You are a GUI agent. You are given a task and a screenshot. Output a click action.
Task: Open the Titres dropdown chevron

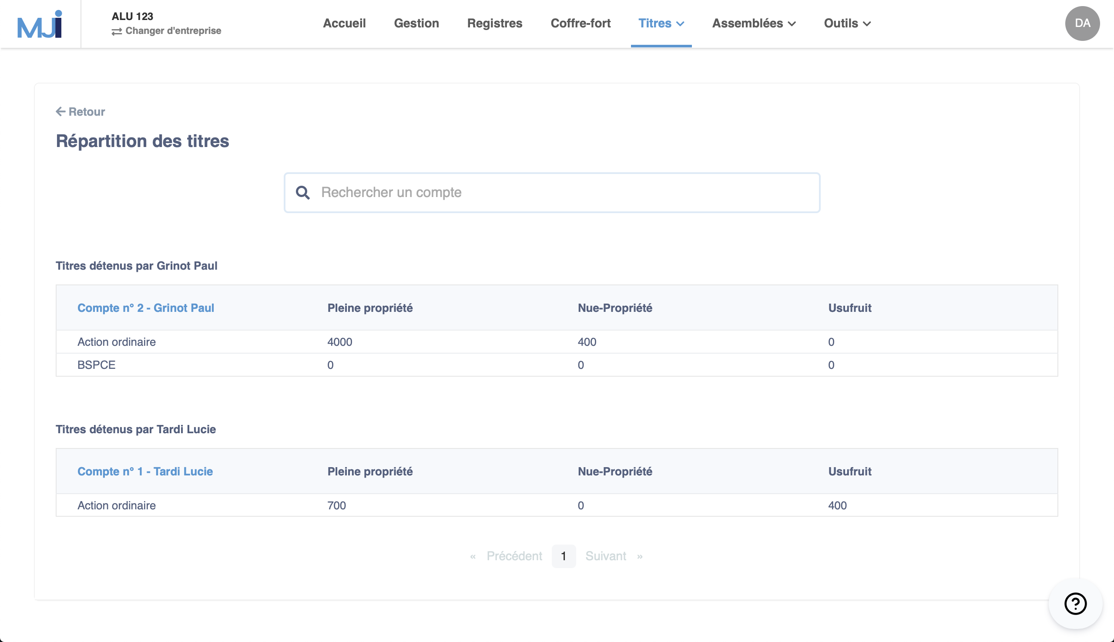(681, 24)
